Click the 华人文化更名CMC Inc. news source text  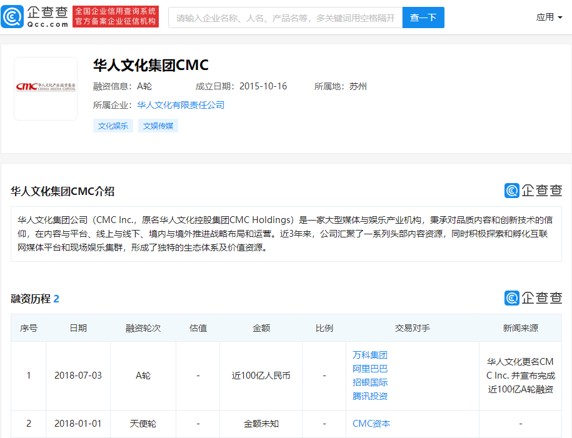coord(521,376)
